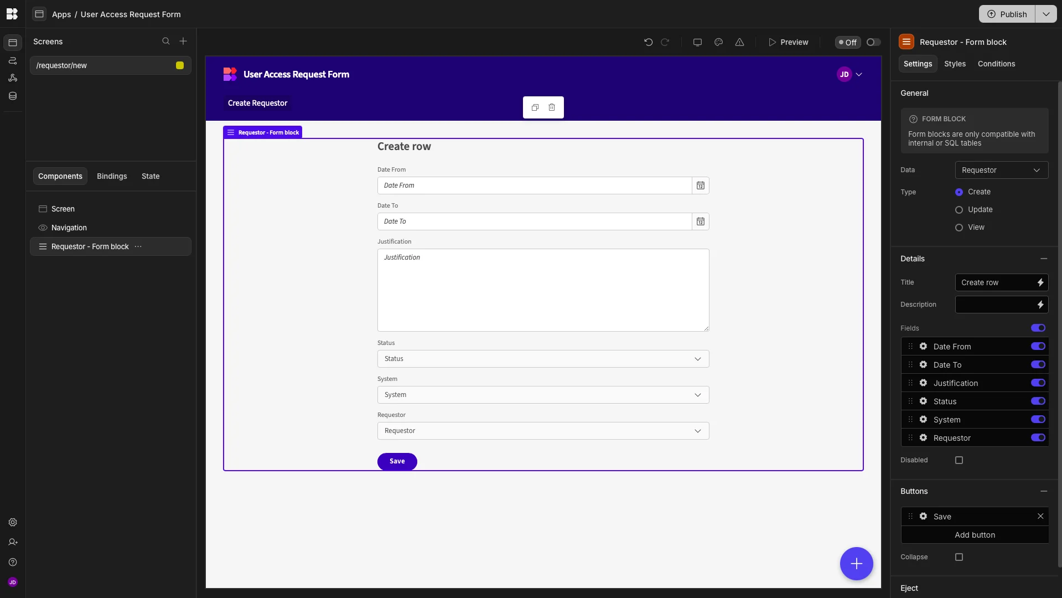Switch to the Styles tab
Screen dimensions: 1062x598
click(955, 64)
